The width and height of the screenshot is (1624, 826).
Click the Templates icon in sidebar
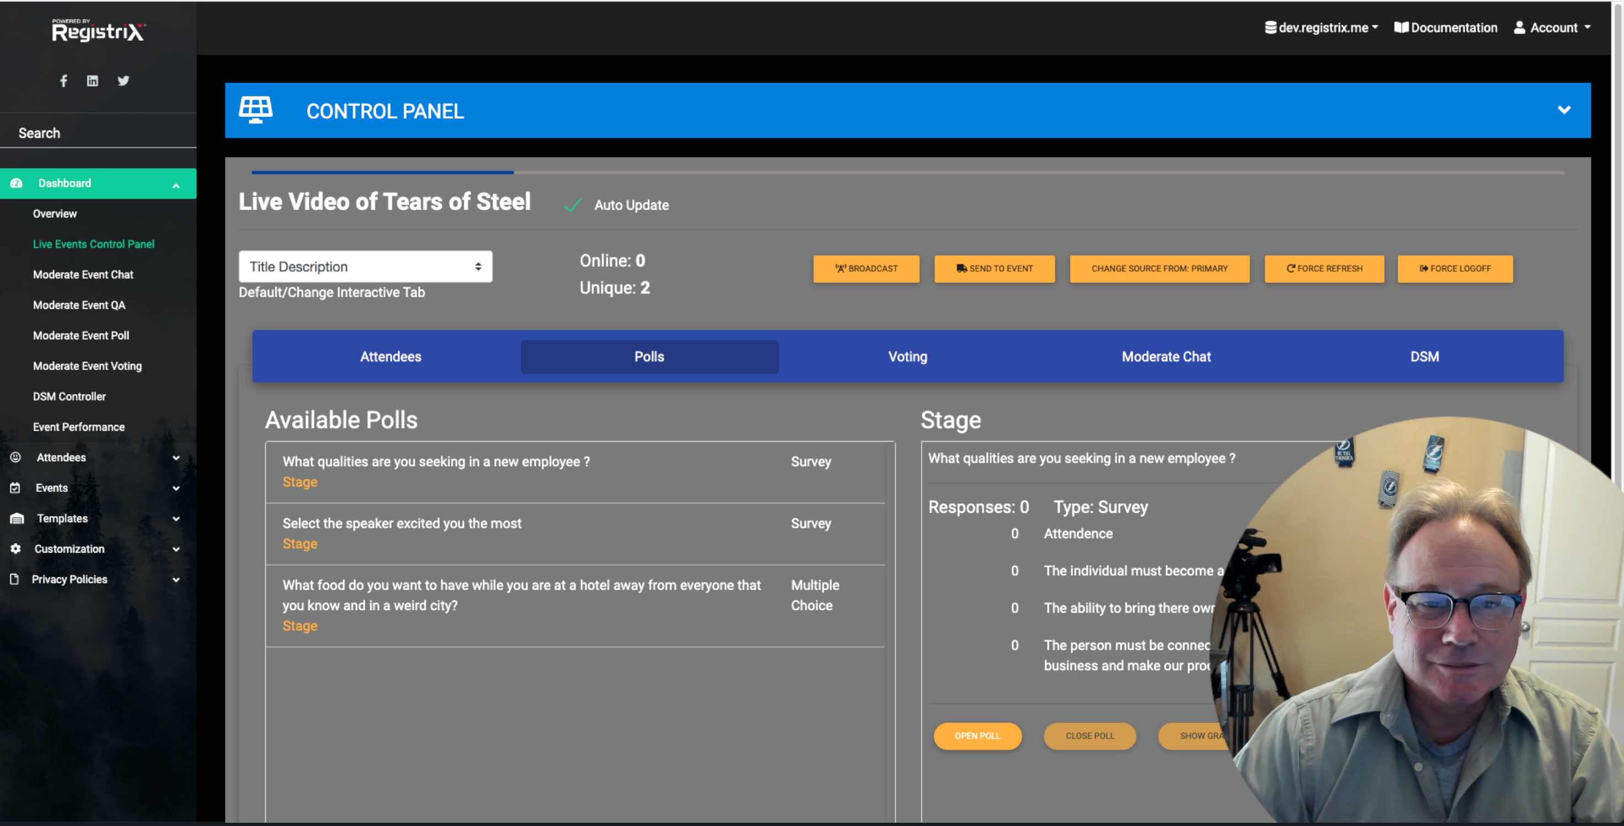coord(17,518)
